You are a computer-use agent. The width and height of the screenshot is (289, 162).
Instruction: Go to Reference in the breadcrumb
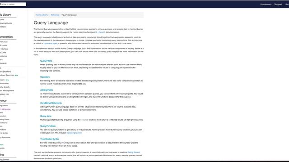tap(55, 15)
